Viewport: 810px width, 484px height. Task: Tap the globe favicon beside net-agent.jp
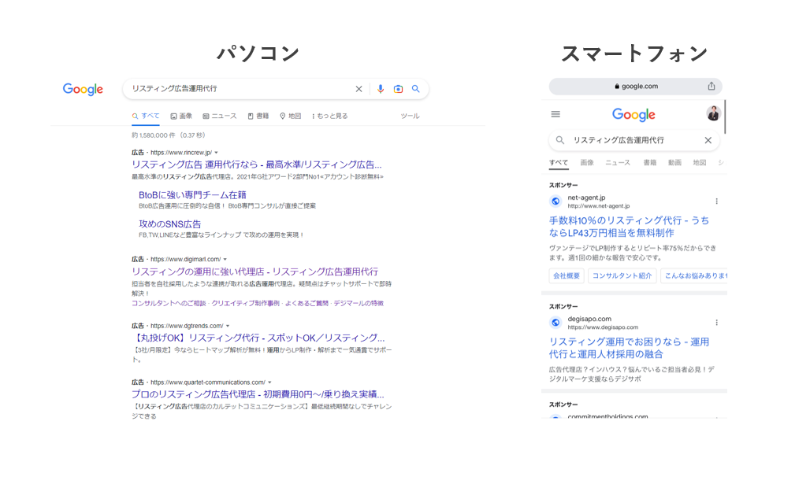pos(555,201)
